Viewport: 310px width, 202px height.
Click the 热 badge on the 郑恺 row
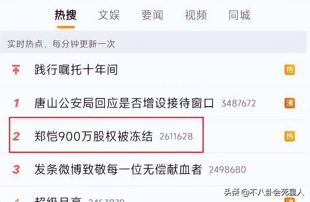click(x=290, y=136)
